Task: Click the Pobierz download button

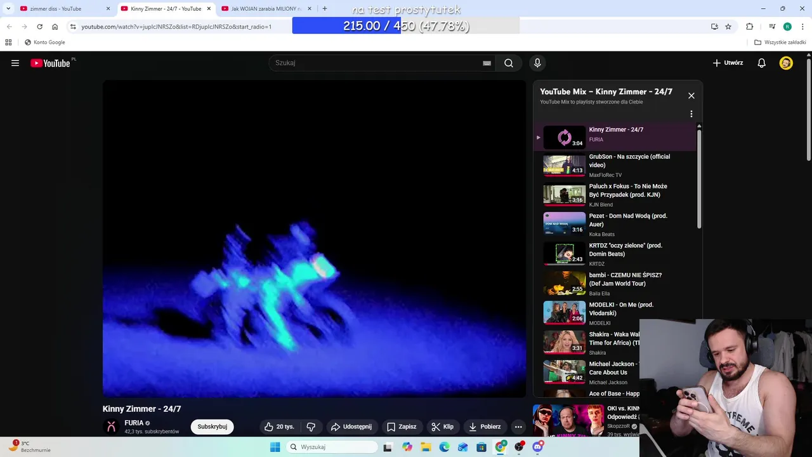Action: click(x=485, y=427)
